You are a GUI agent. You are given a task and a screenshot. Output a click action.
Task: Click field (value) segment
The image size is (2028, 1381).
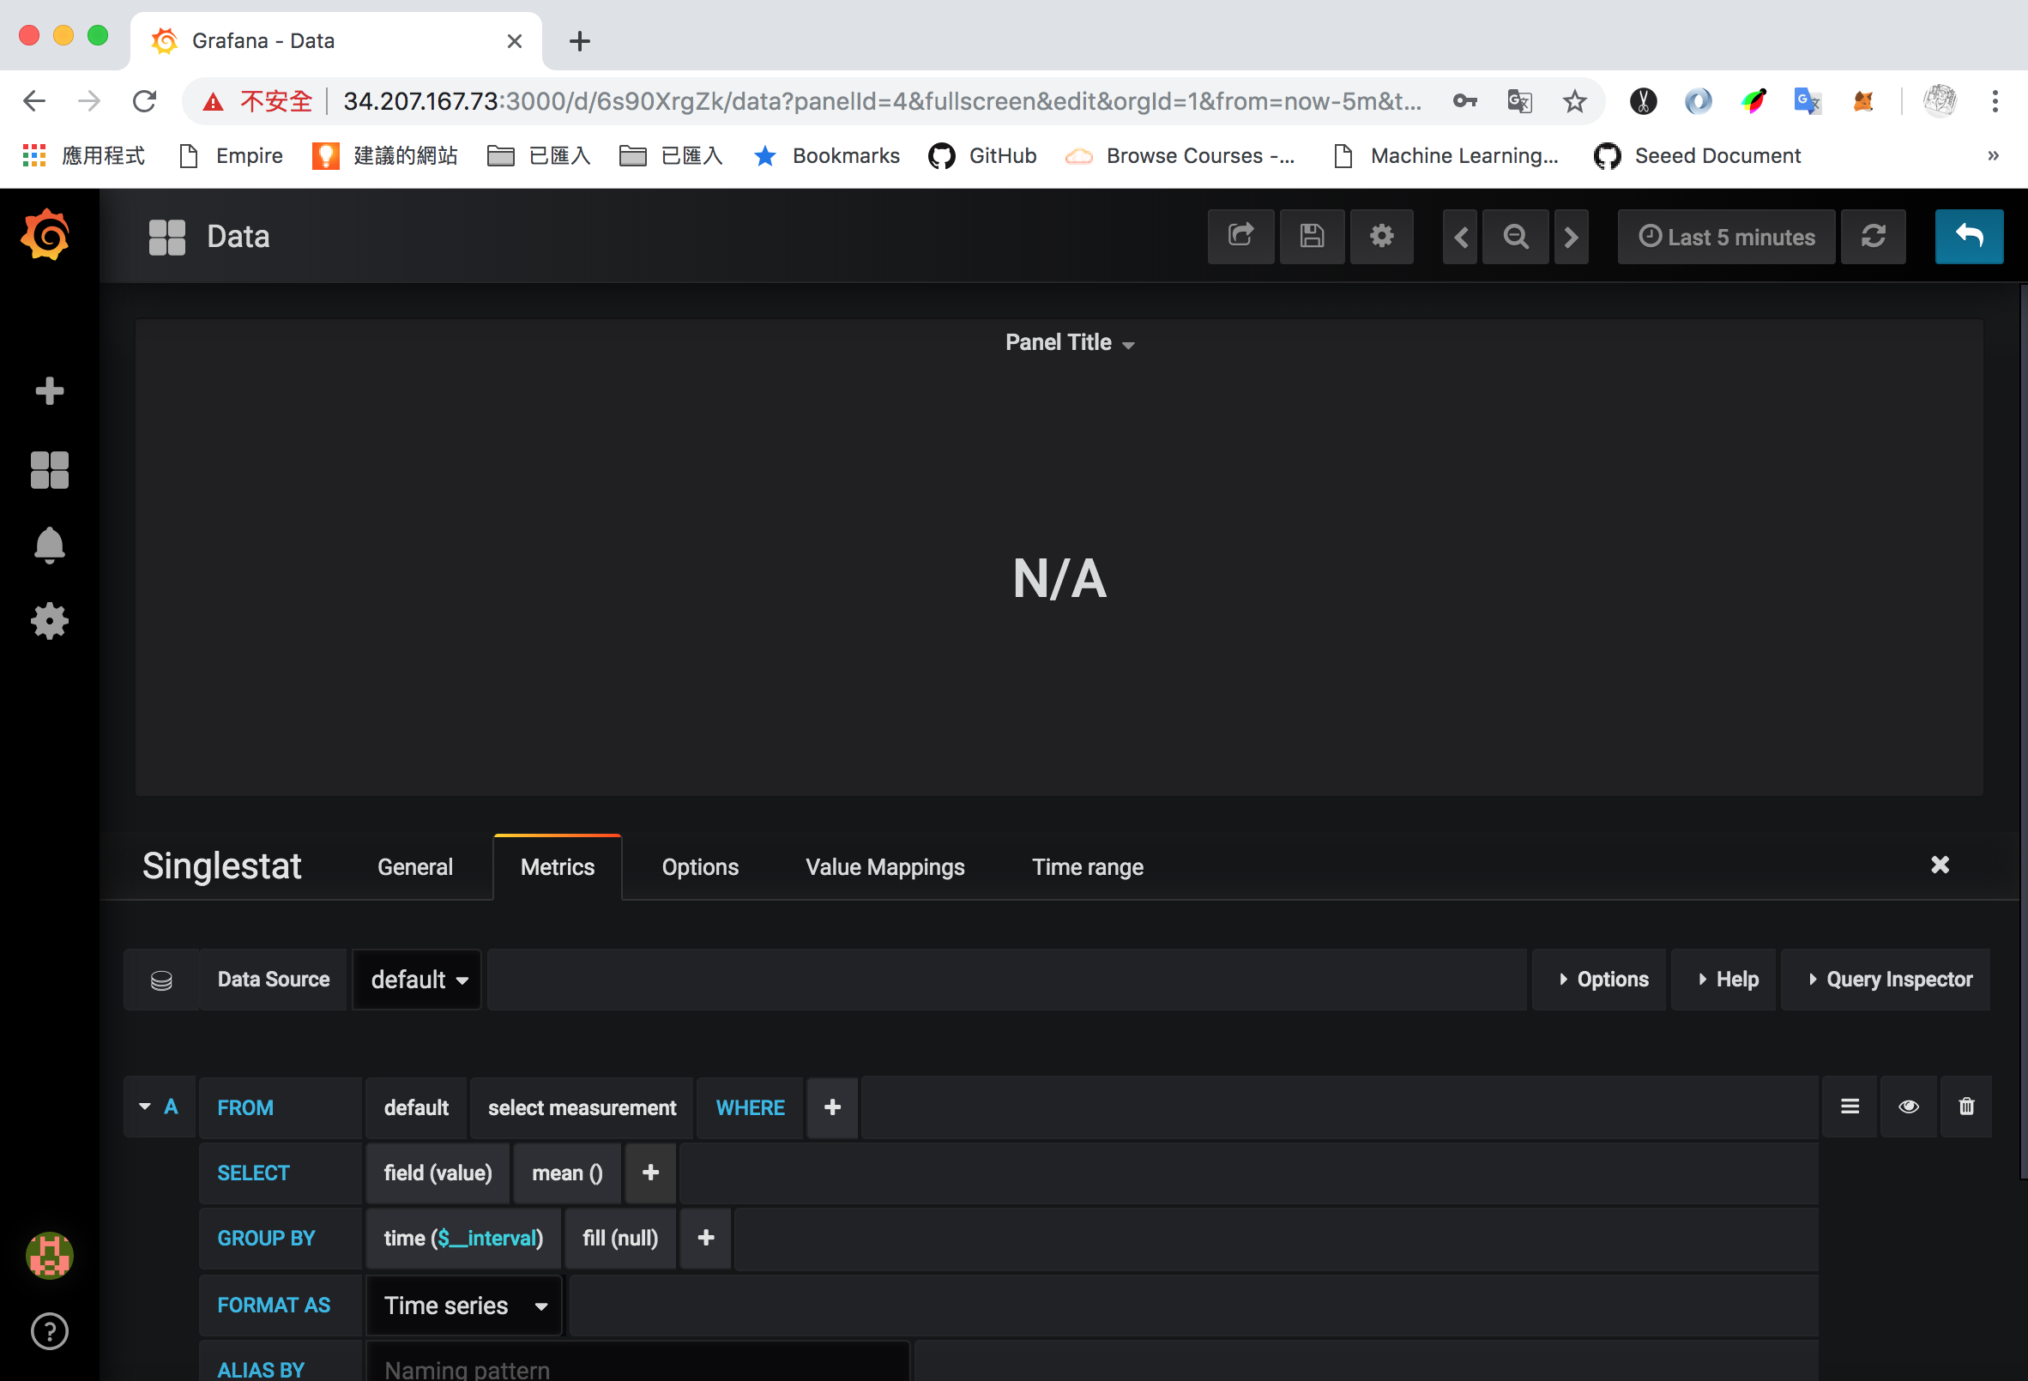point(438,1173)
